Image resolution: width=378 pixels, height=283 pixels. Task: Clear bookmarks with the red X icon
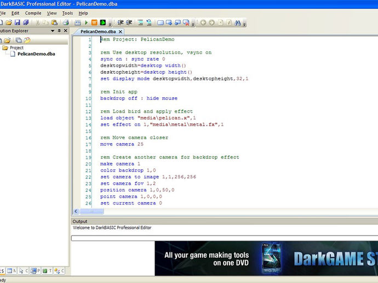tap(186, 22)
